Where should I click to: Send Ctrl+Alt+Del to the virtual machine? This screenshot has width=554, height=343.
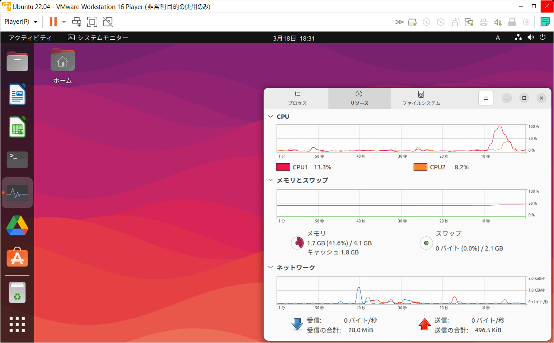click(x=77, y=22)
